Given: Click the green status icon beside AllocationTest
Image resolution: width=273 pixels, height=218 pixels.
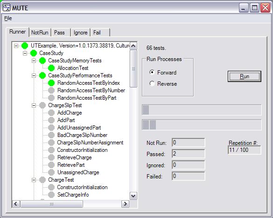Looking at the screenshot, I should coord(51,68).
